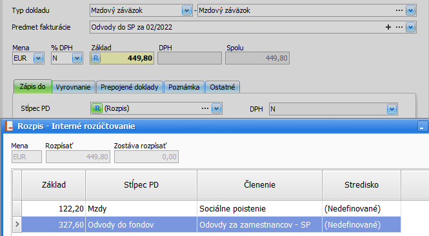Image resolution: width=429 pixels, height=236 pixels.
Task: Expand the left Typ dokladu Mzdový záväzok dropdown
Action: tap(186, 11)
